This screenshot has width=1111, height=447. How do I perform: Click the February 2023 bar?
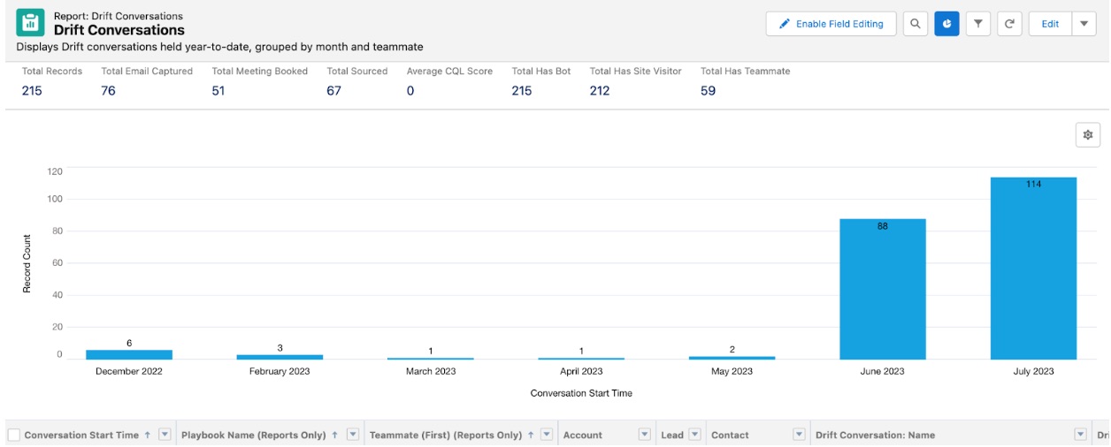(280, 357)
